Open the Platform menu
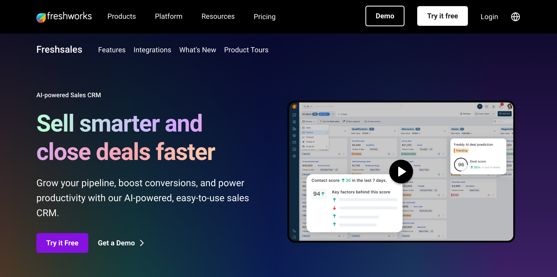 [169, 16]
